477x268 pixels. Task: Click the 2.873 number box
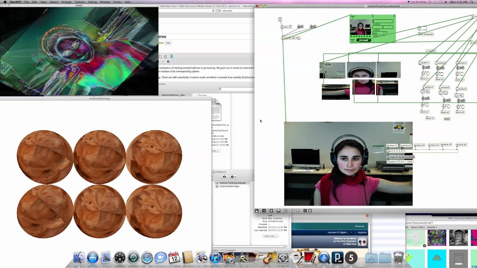[443, 93]
